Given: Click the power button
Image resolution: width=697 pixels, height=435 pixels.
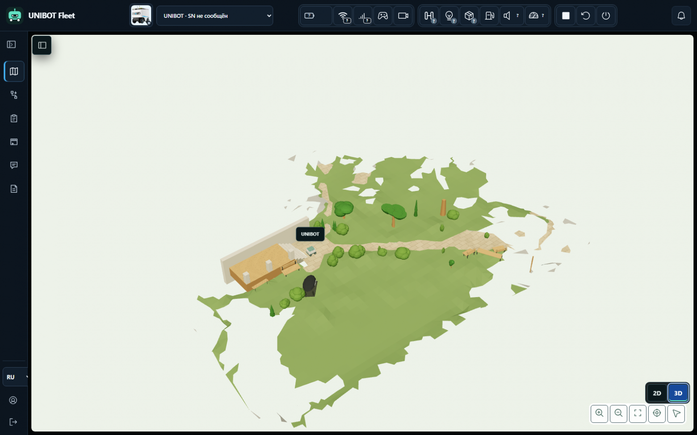Looking at the screenshot, I should [x=606, y=16].
